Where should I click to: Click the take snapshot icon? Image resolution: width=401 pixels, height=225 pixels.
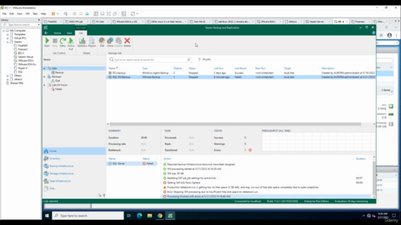pos(74,14)
